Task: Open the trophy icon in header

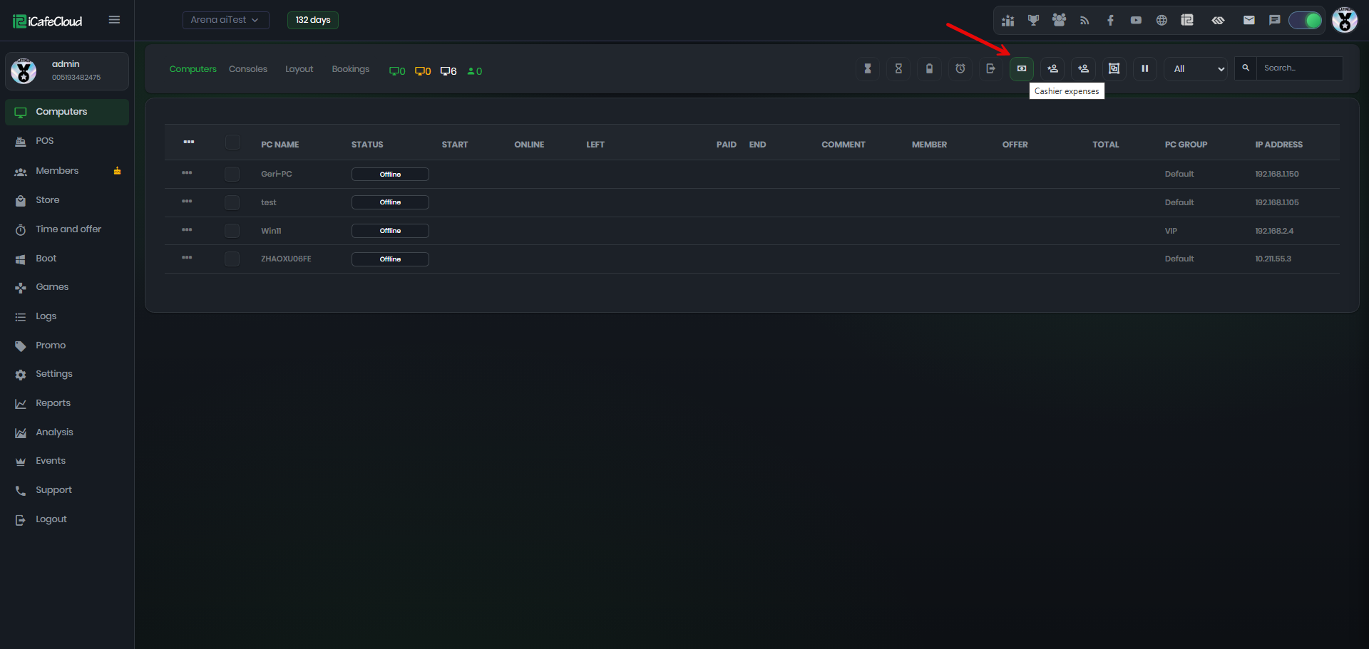Action: click(1033, 20)
